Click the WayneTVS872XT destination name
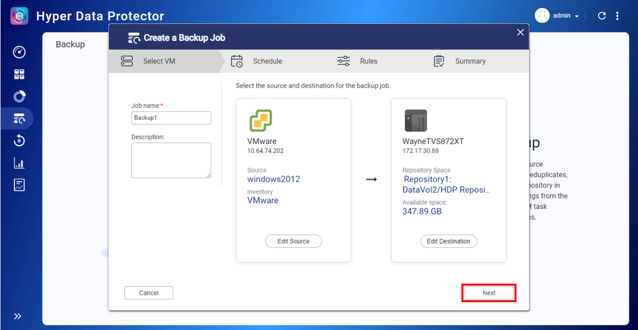Image resolution: width=638 pixels, height=330 pixels. 433,141
